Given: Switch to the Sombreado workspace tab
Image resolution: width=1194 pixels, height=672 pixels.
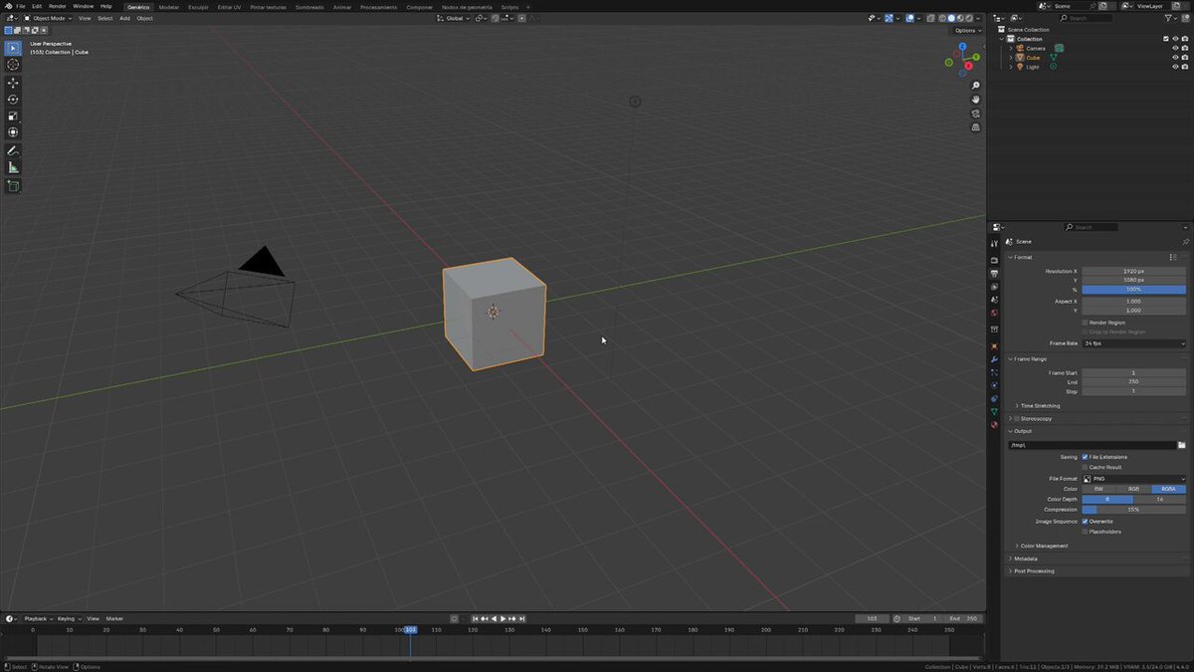Looking at the screenshot, I should [x=309, y=6].
